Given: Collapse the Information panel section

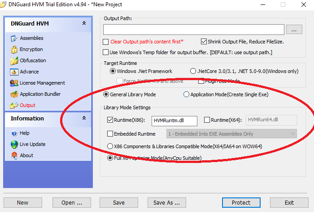Looking at the screenshot, I should [84, 119].
